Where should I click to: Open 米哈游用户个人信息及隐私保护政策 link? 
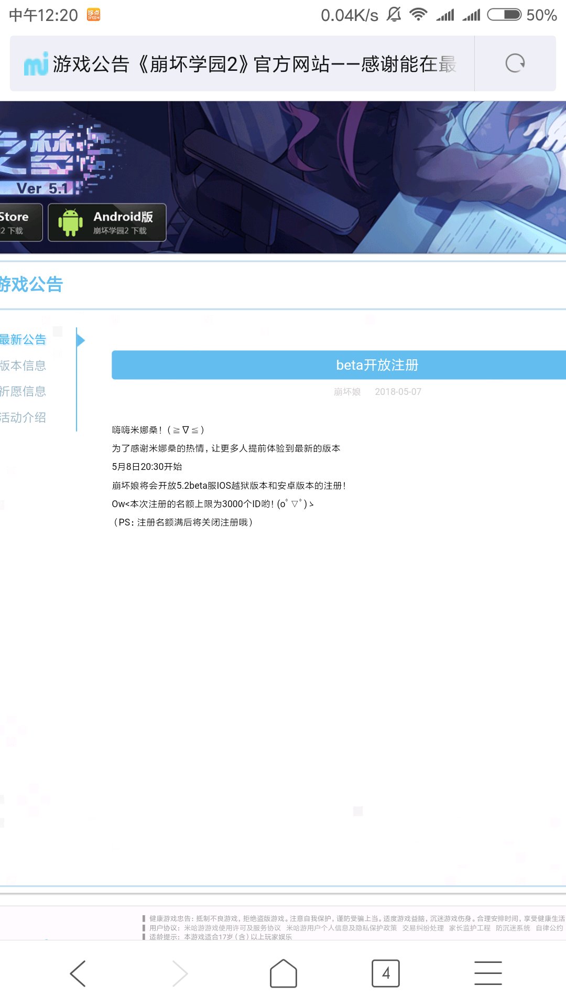pos(341,928)
